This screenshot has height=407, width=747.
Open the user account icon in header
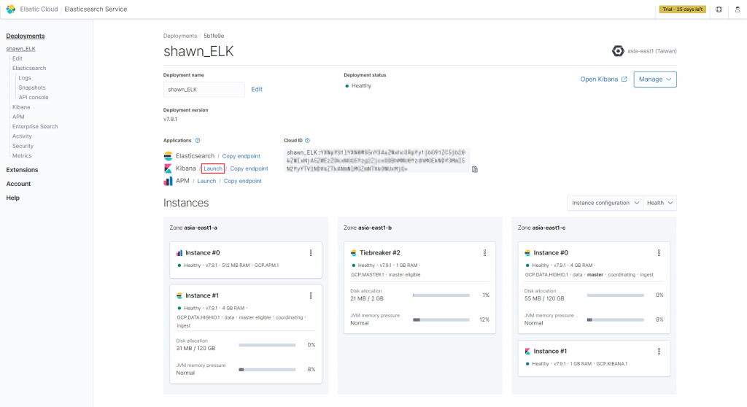pos(738,9)
